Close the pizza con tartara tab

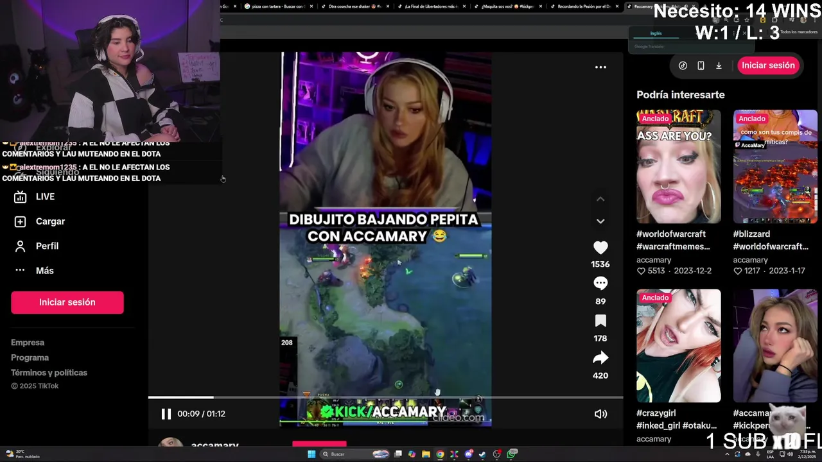(x=311, y=6)
